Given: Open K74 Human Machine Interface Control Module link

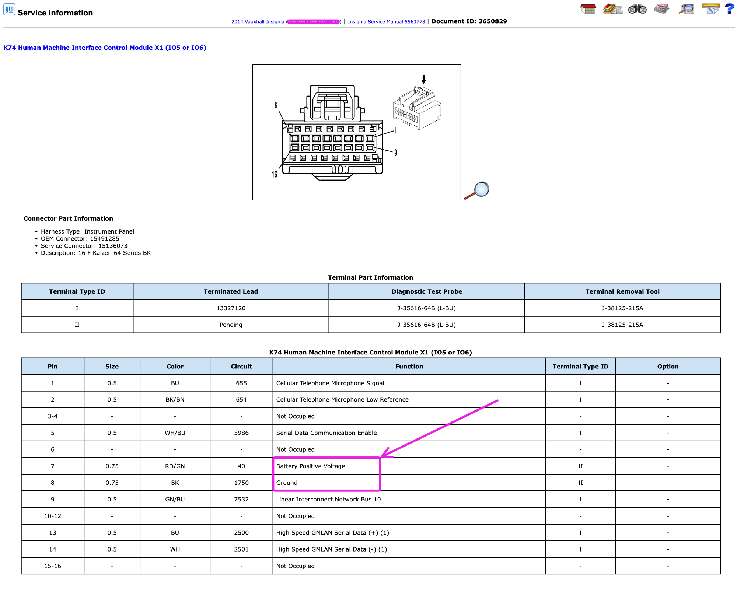Looking at the screenshot, I should point(105,48).
